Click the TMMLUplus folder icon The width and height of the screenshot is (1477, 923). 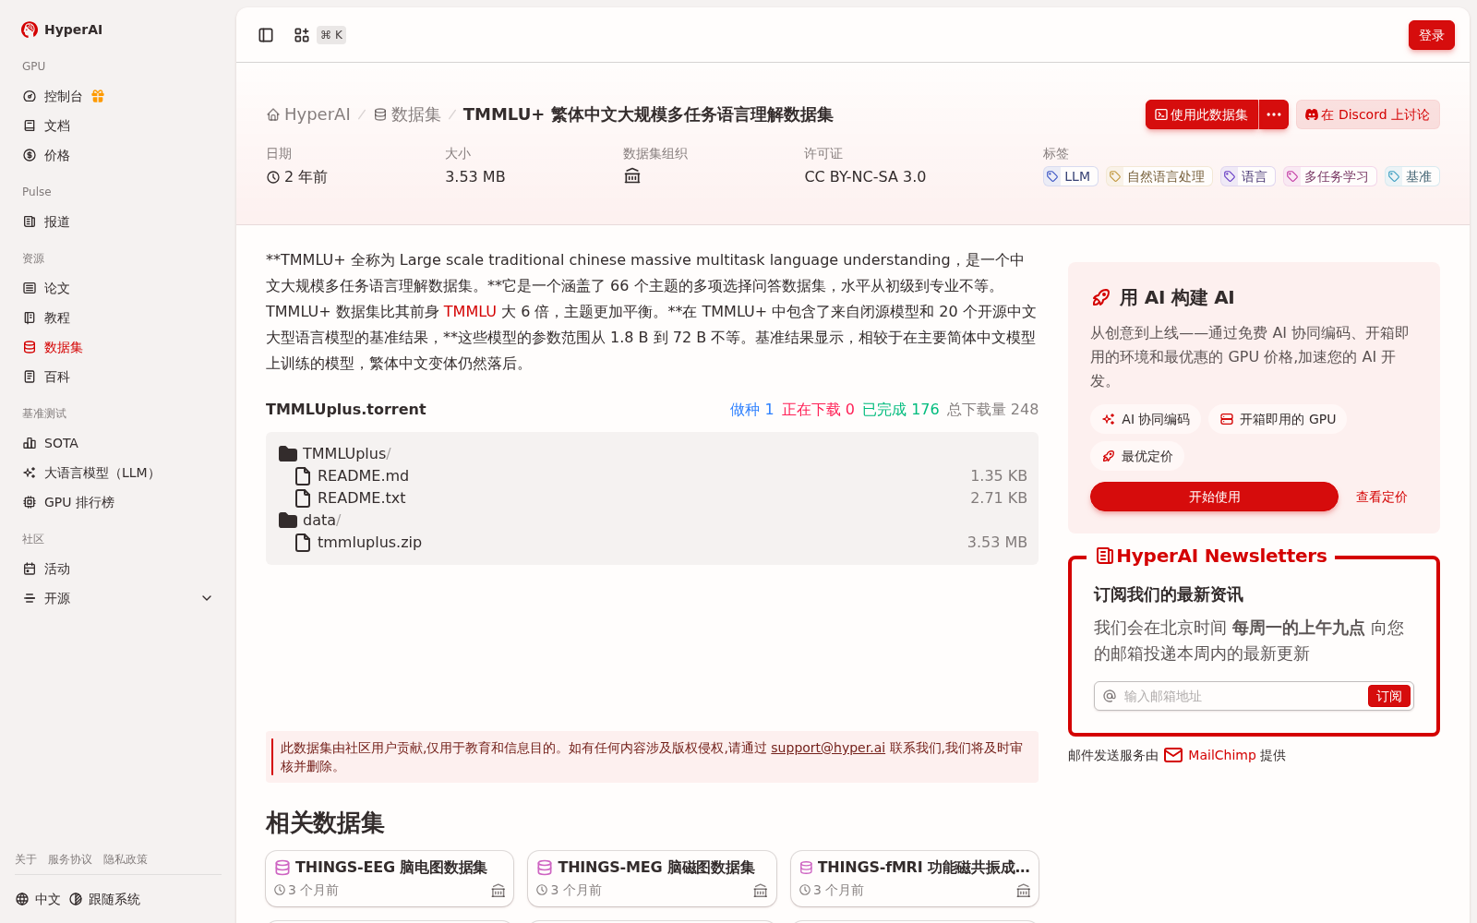tap(288, 453)
